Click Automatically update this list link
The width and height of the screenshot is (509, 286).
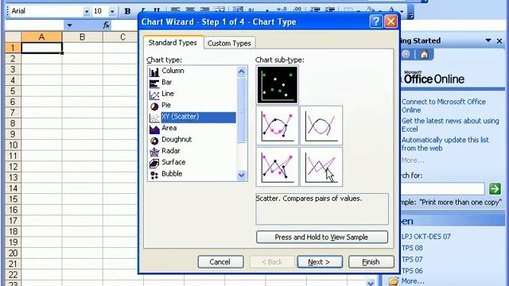point(445,144)
